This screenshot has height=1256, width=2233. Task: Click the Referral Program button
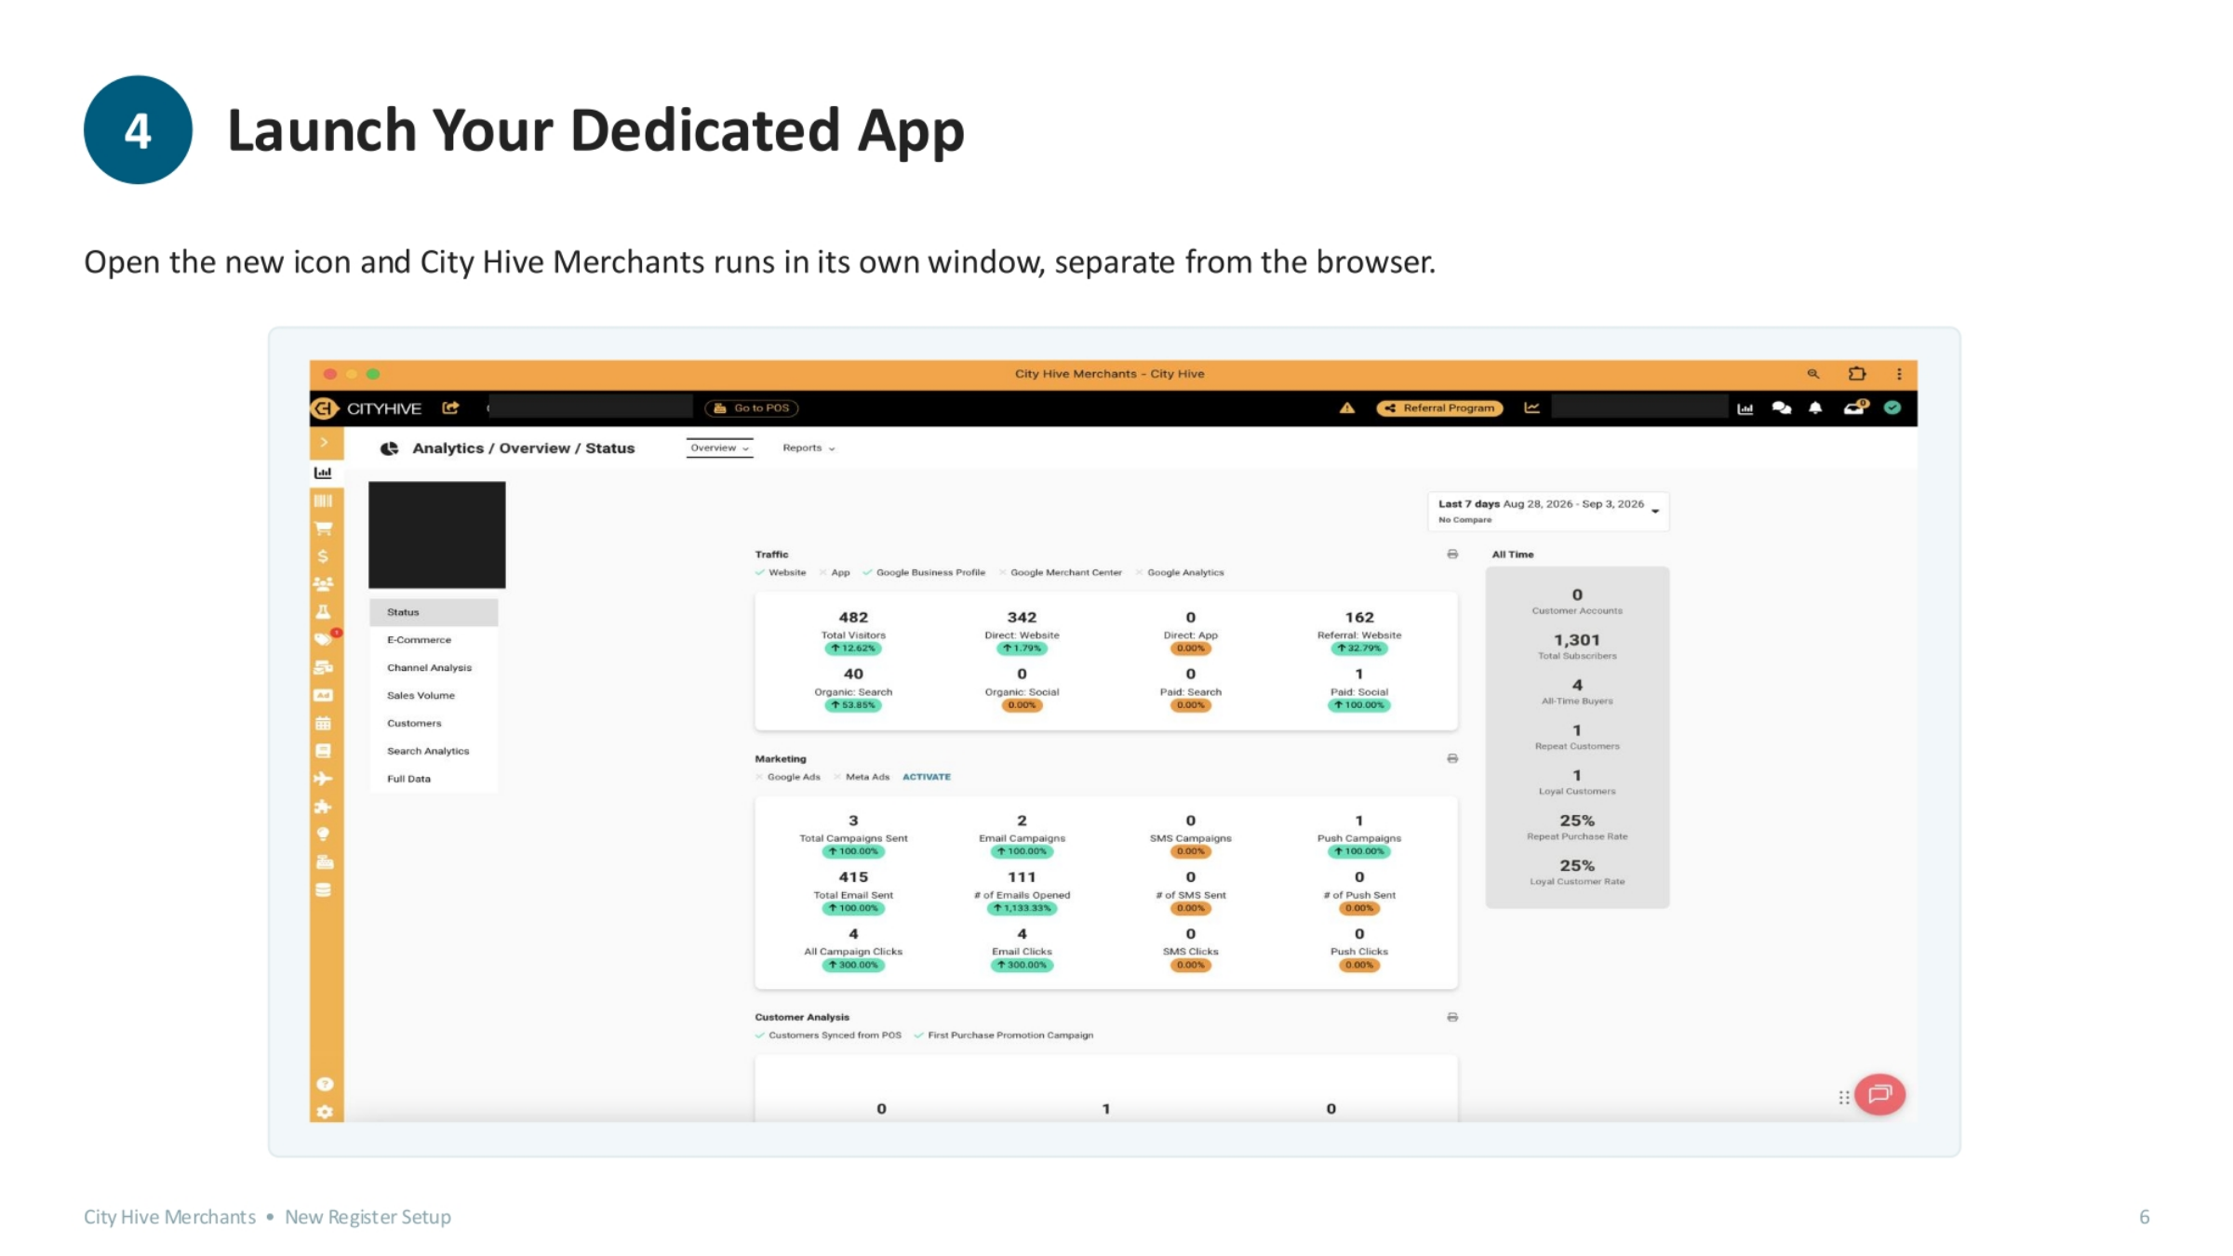pos(1439,408)
